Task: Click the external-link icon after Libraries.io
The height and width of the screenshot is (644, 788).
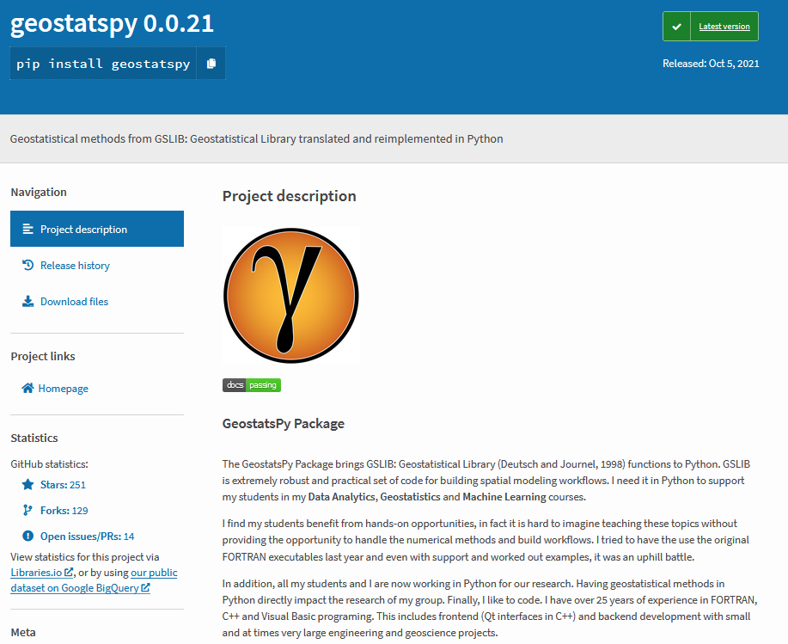Action: tap(70, 572)
